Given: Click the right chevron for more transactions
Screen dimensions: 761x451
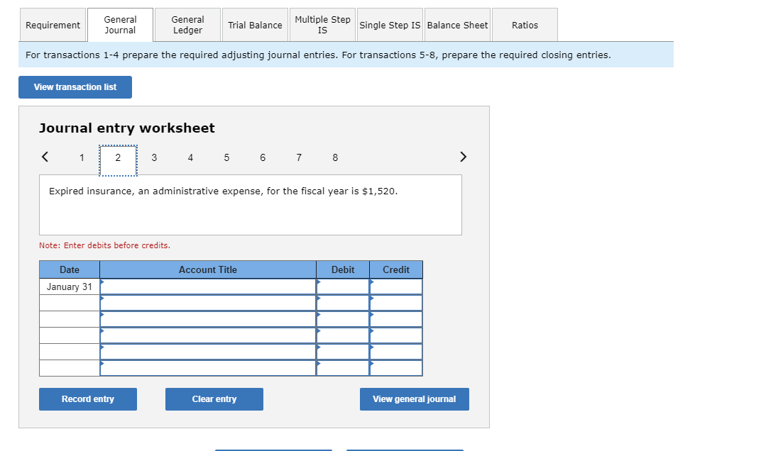Looking at the screenshot, I should point(463,157).
